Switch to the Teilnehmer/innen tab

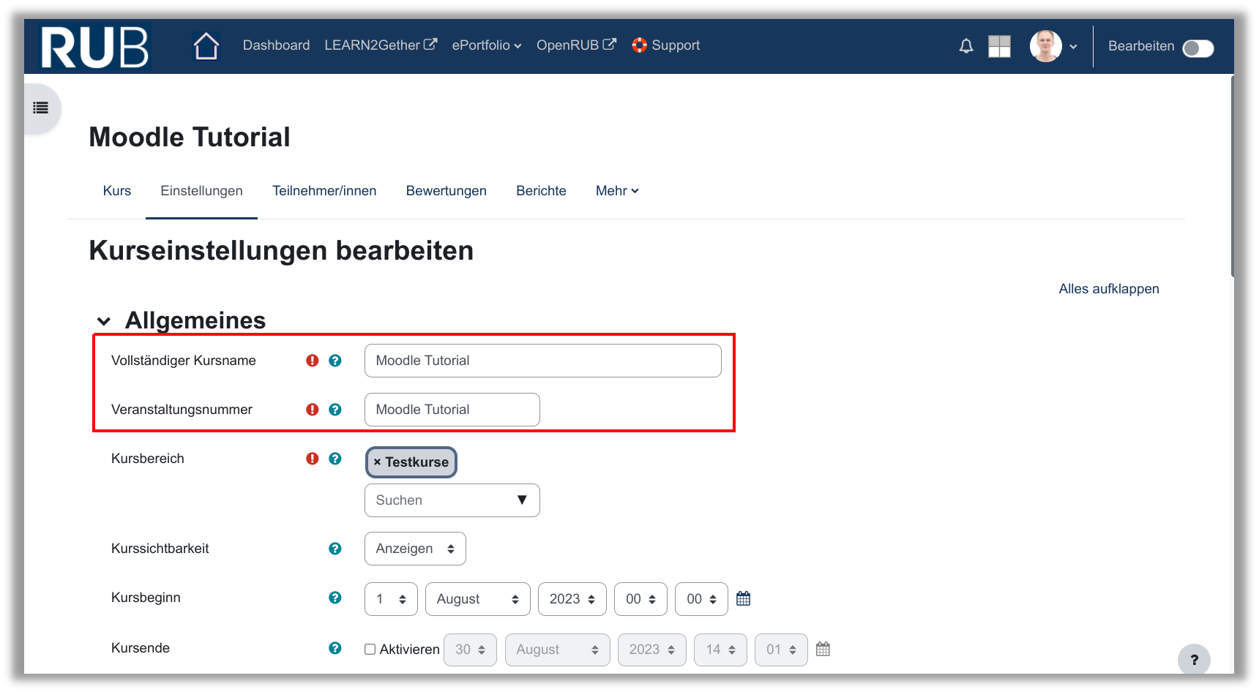click(324, 191)
